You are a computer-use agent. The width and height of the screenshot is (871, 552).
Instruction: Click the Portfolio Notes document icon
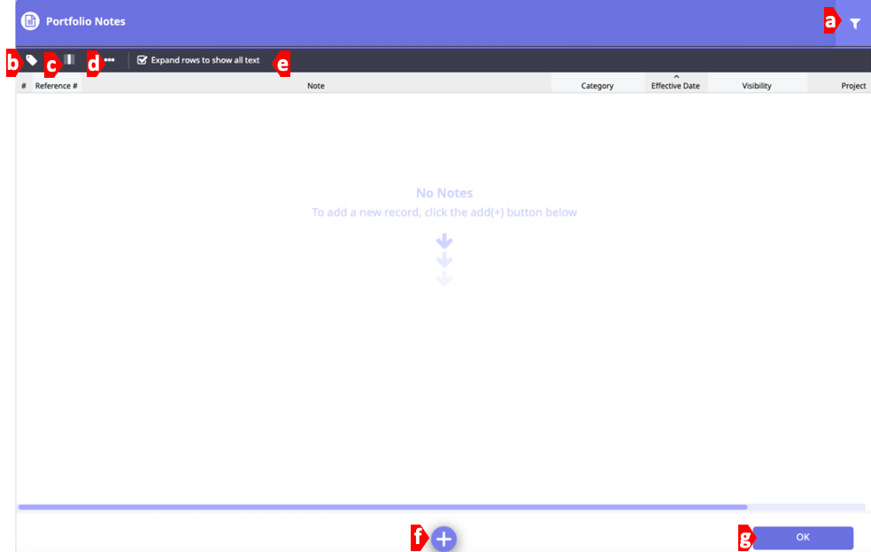coord(30,21)
